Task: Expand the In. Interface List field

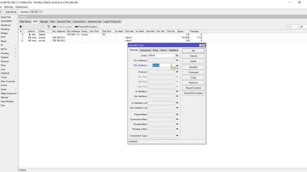Action: (x=177, y=103)
